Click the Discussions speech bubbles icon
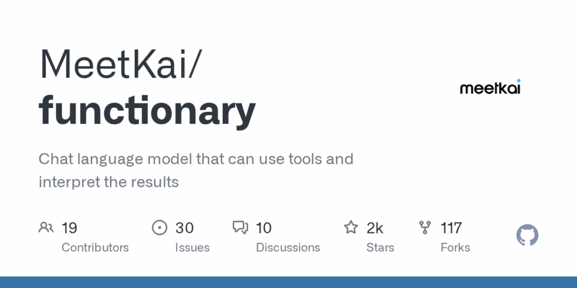Viewport: 577px width, 288px height. pyautogui.click(x=240, y=227)
